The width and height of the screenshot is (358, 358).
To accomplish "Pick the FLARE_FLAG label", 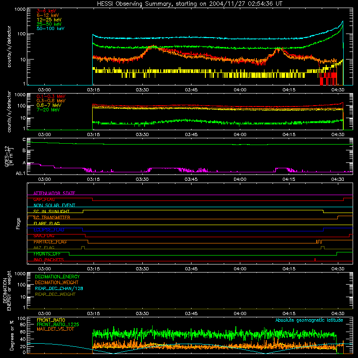I will click(47, 223).
